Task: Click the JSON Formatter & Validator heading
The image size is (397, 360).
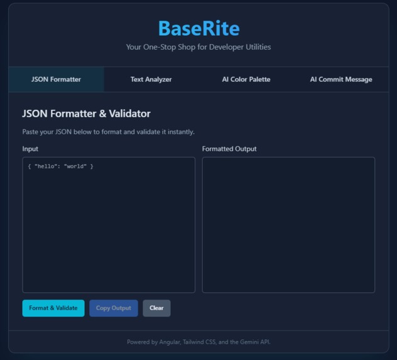Action: point(86,114)
